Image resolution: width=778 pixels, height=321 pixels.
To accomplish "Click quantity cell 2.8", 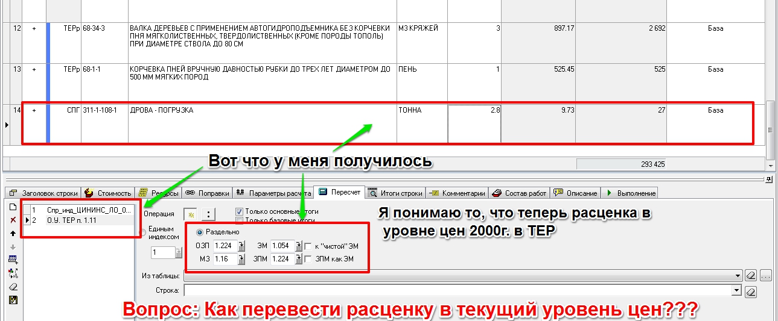I will (474, 124).
